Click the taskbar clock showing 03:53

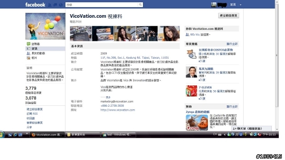(269, 135)
